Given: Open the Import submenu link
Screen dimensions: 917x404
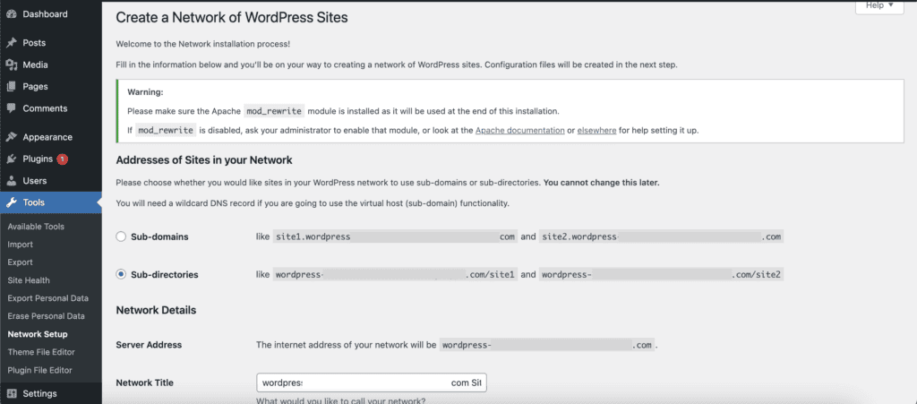Looking at the screenshot, I should click(20, 245).
